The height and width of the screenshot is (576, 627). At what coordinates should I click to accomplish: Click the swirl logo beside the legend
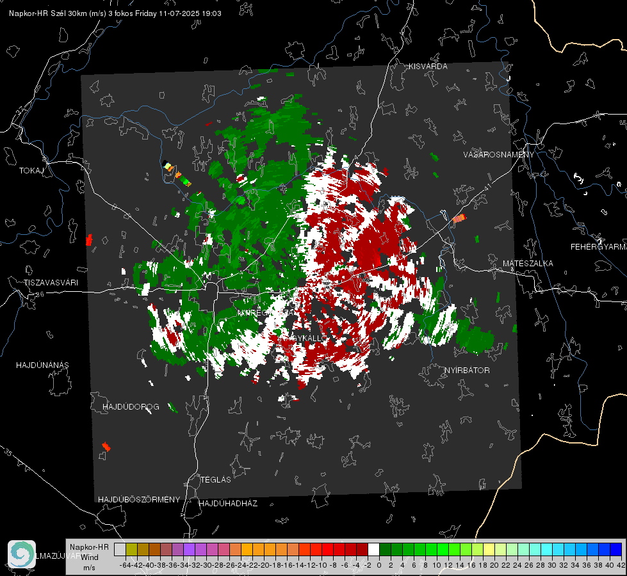(x=22, y=554)
